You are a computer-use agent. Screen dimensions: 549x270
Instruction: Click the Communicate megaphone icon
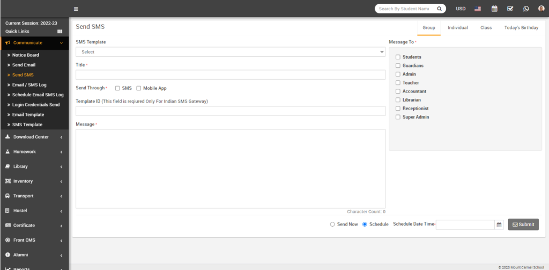click(8, 43)
